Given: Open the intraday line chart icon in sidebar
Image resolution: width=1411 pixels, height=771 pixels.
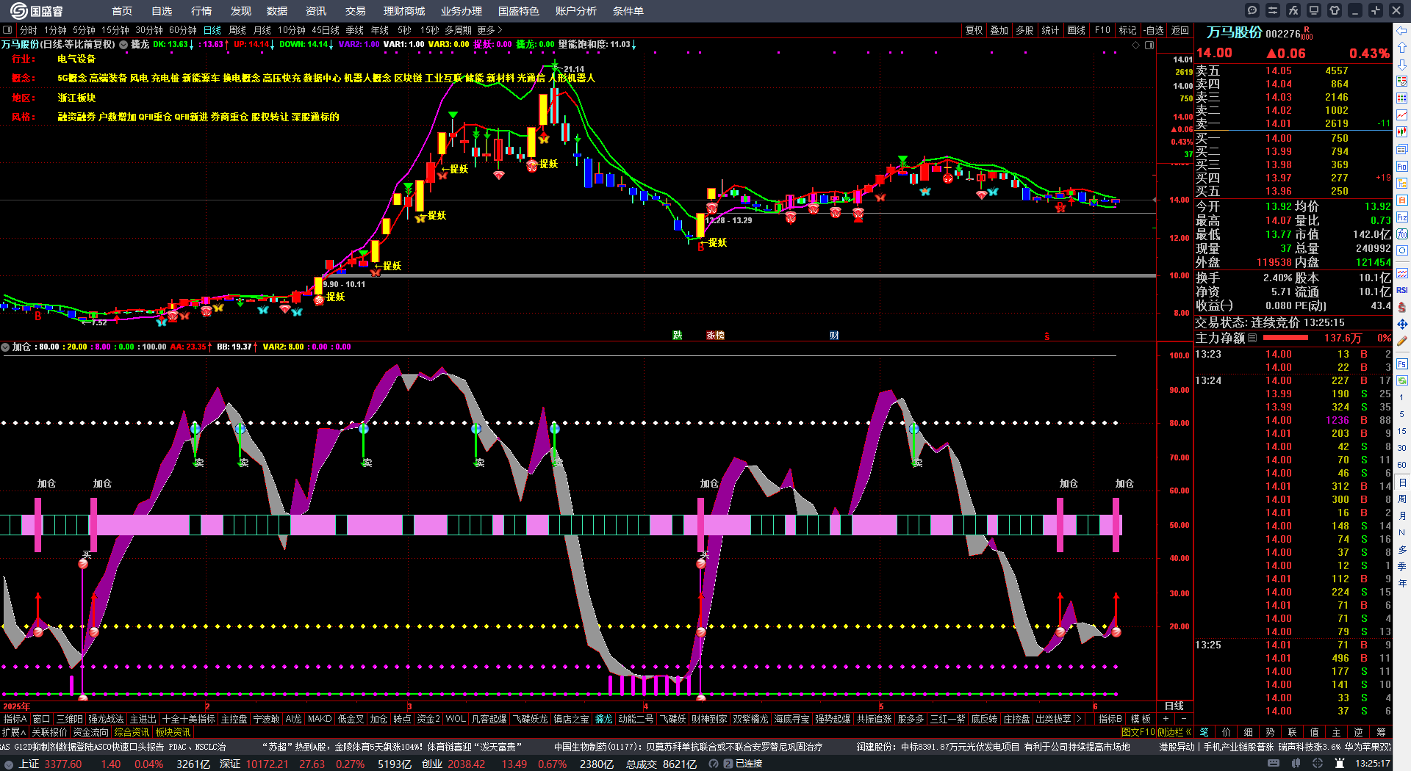Looking at the screenshot, I should 1402,115.
